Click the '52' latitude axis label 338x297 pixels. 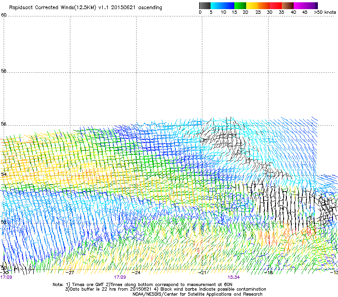[4, 222]
